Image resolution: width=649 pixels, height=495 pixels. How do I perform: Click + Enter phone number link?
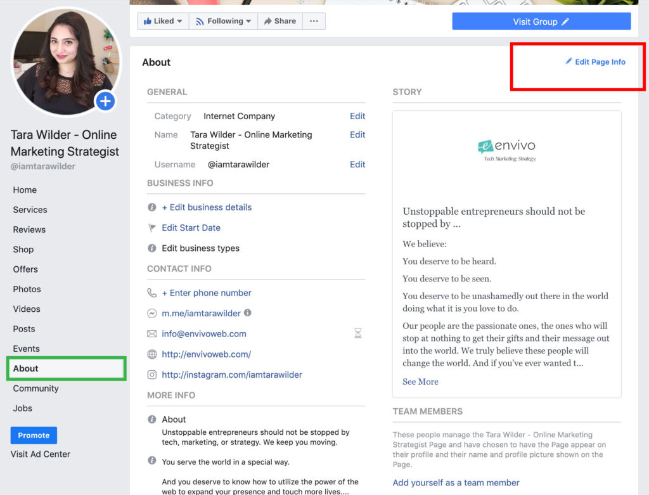click(x=207, y=293)
